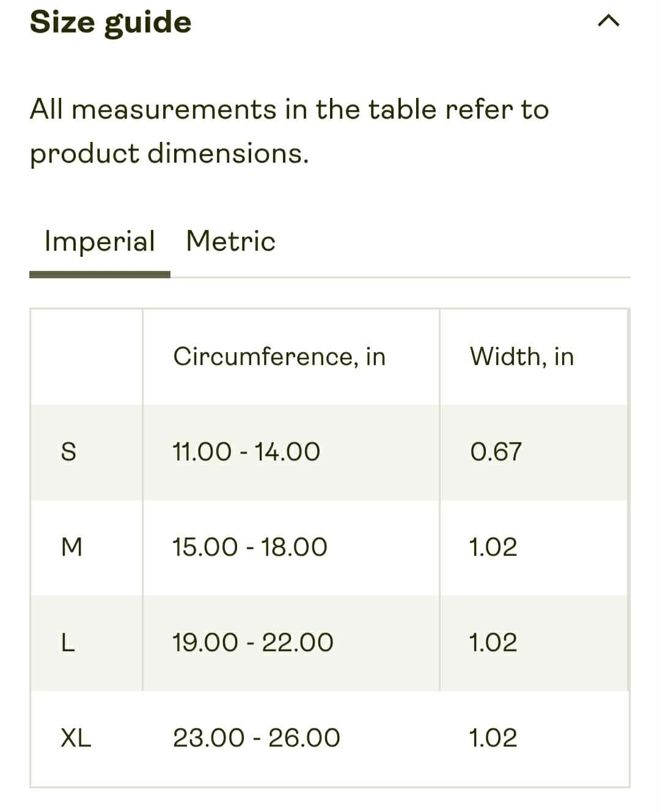Click the 11.00 - 14.00 circumference cell
Image resolution: width=660 pixels, height=812 pixels.
coord(246,452)
